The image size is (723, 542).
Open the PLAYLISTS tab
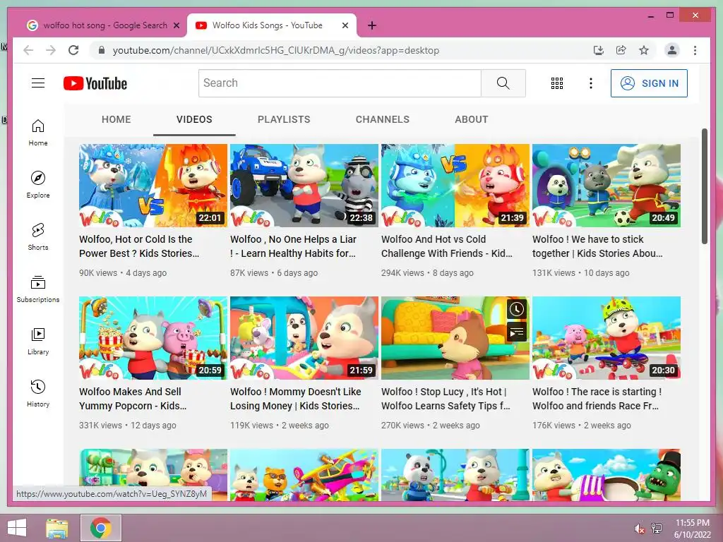coord(284,119)
